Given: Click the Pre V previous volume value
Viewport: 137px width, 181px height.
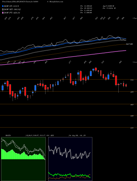Looking at the screenshot, I should 112,8.
